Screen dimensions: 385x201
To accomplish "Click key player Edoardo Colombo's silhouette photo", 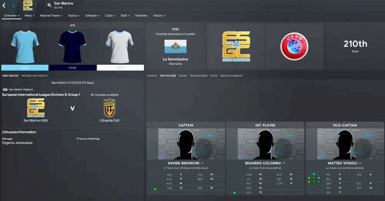I will [265, 144].
